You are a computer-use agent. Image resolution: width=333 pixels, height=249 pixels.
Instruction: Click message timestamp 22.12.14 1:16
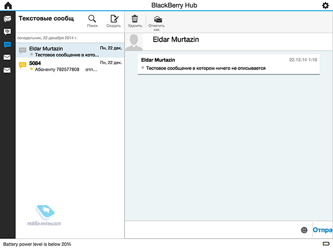303,60
